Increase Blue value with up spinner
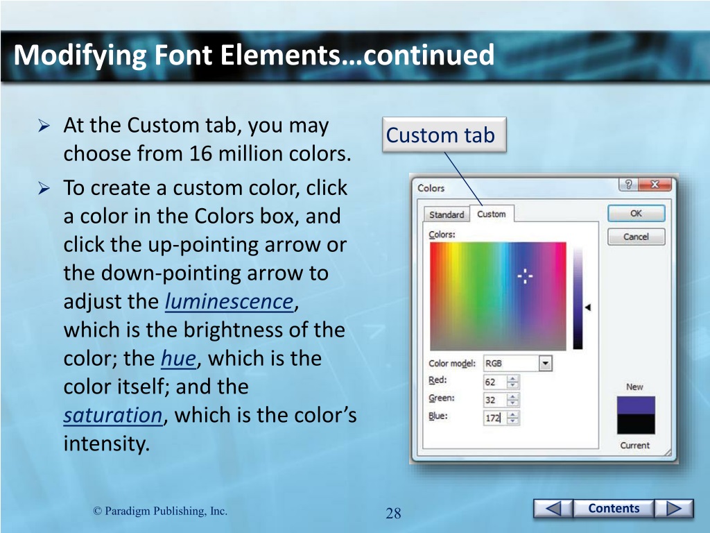This screenshot has width=710, height=533. click(512, 415)
